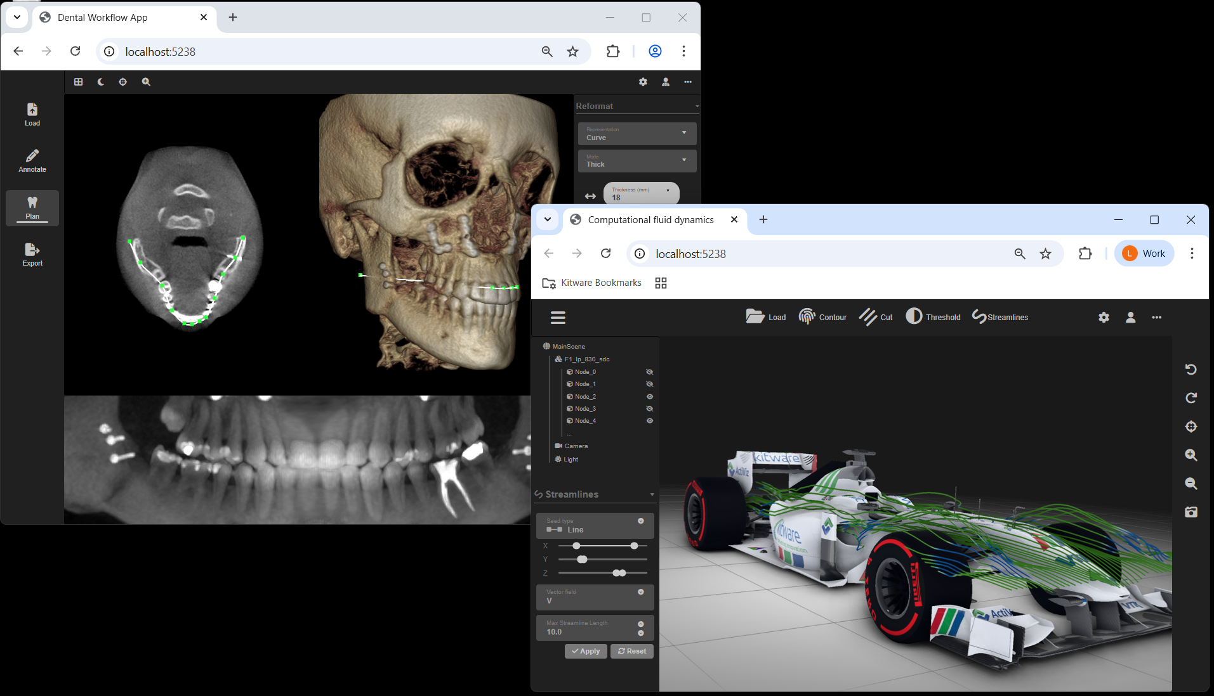1214x696 pixels.
Task: Open more options in CFD toolbar
Action: click(1157, 318)
